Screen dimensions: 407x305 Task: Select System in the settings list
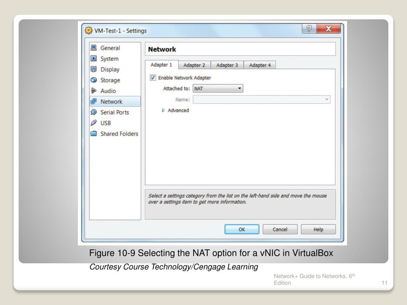pos(115,59)
